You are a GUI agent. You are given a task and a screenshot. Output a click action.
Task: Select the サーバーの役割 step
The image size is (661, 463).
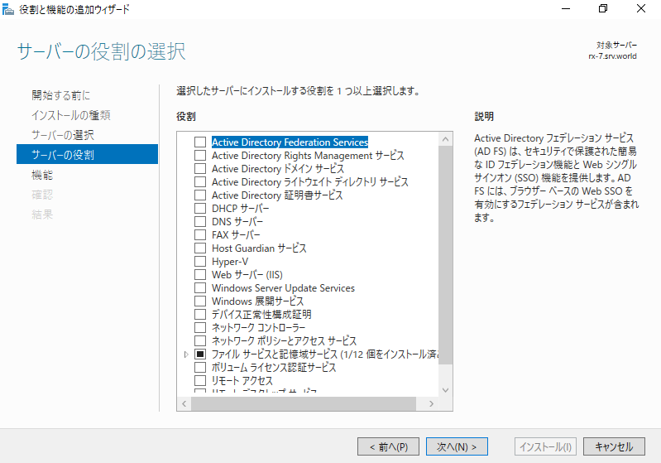pyautogui.click(x=87, y=154)
